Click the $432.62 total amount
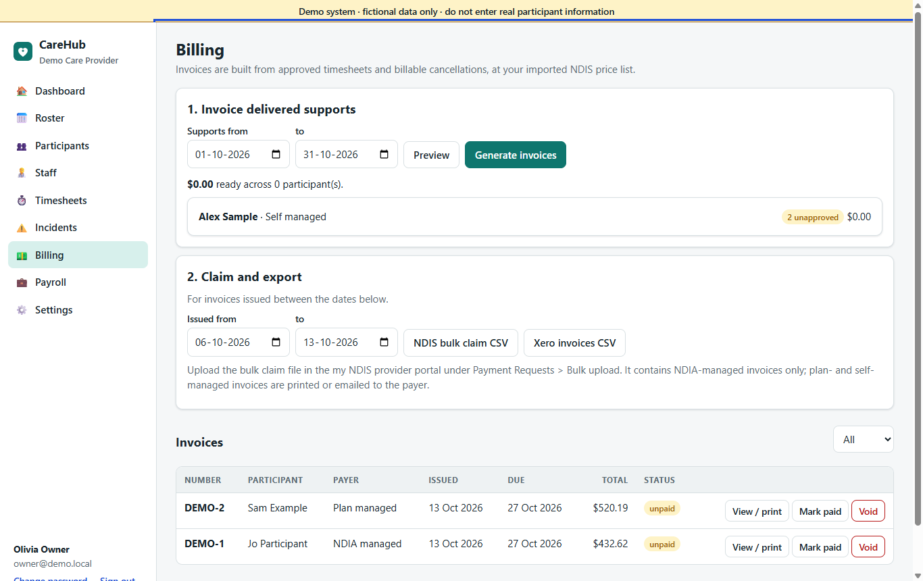Viewport: 923px width, 581px height. pyautogui.click(x=610, y=544)
